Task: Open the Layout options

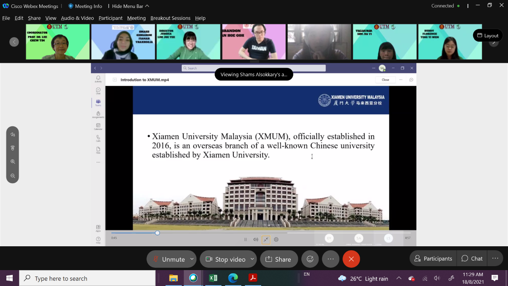Action: 487,35
